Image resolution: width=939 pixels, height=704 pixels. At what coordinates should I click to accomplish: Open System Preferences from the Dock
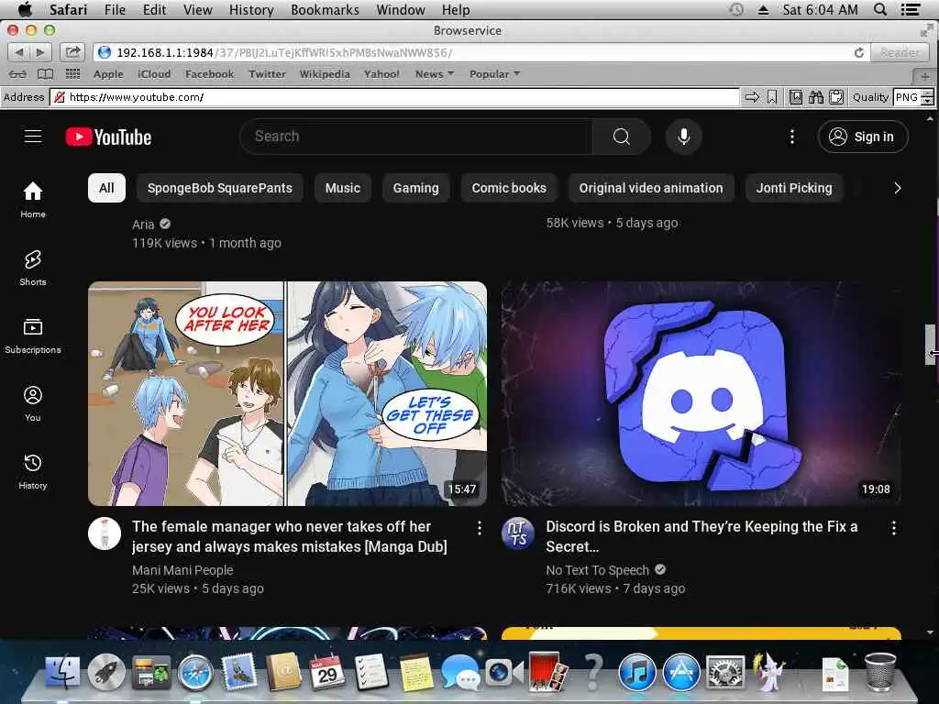coord(725,672)
